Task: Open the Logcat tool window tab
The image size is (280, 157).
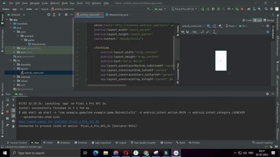Action: pos(121,143)
